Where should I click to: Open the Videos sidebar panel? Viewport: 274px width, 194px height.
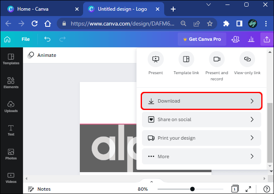click(x=11, y=178)
